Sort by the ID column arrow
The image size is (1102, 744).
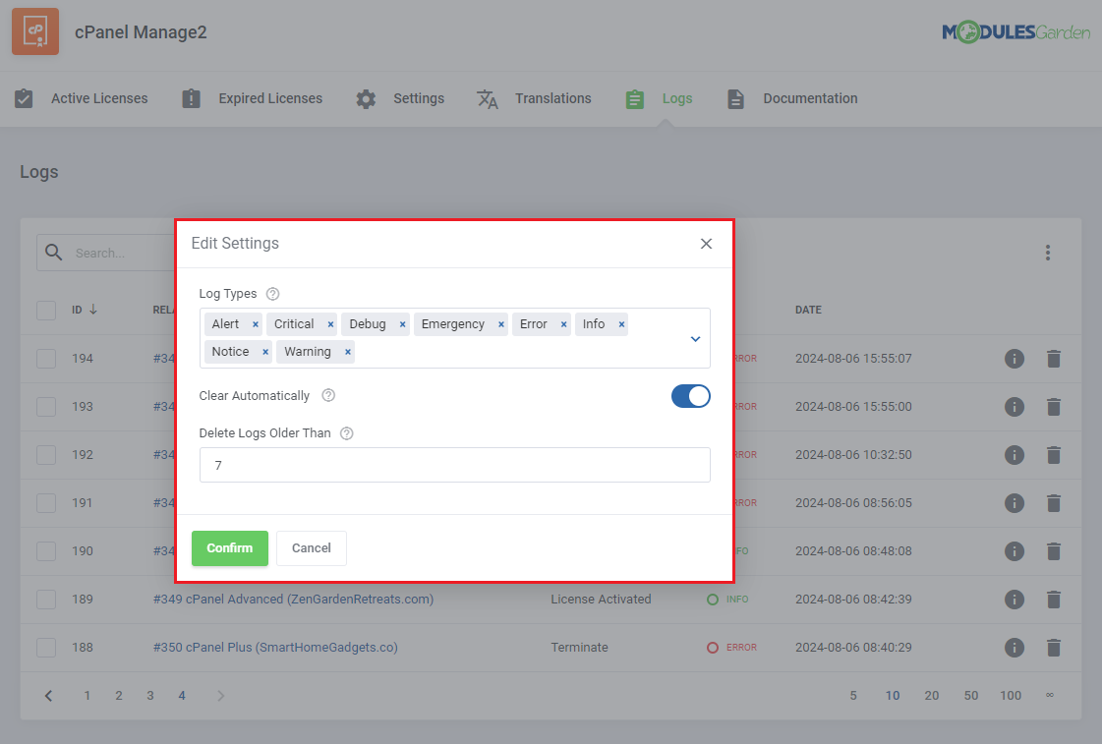point(92,310)
